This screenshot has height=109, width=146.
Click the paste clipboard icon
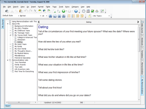tap(21, 11)
